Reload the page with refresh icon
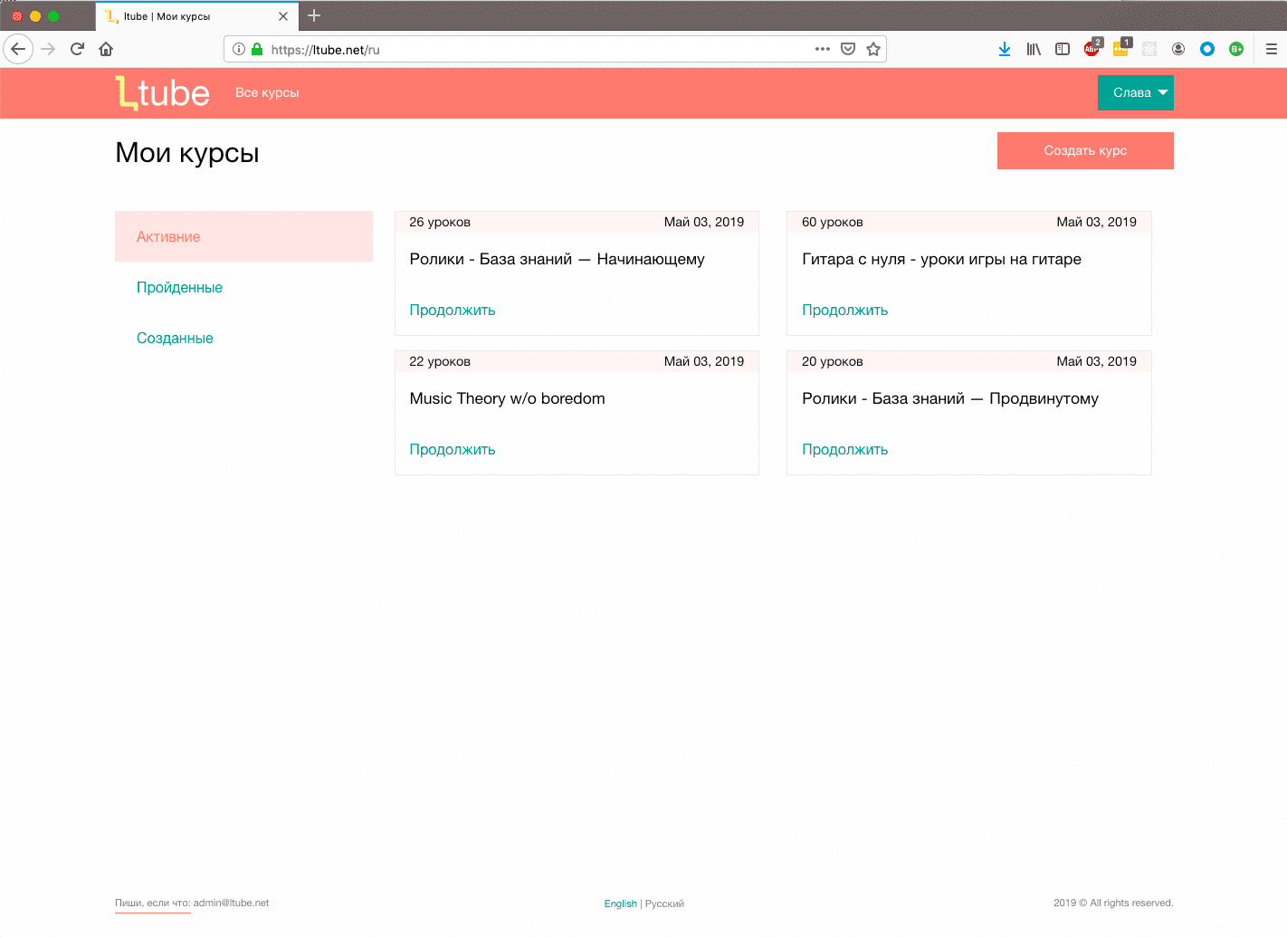This screenshot has height=937, width=1287. click(77, 49)
